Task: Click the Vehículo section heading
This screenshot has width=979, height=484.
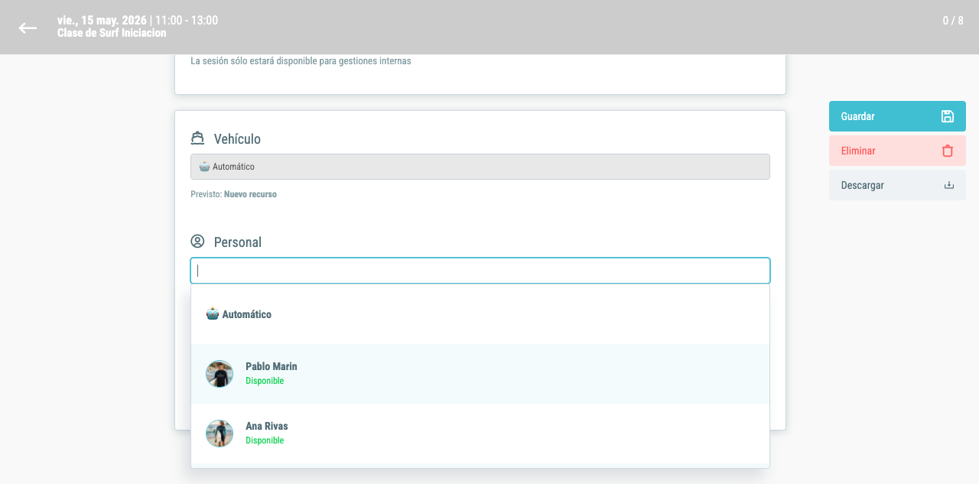Action: (x=237, y=139)
